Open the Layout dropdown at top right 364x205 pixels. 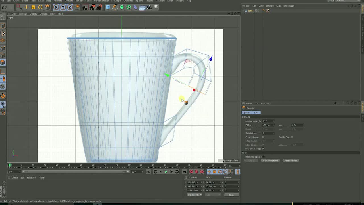348,1
